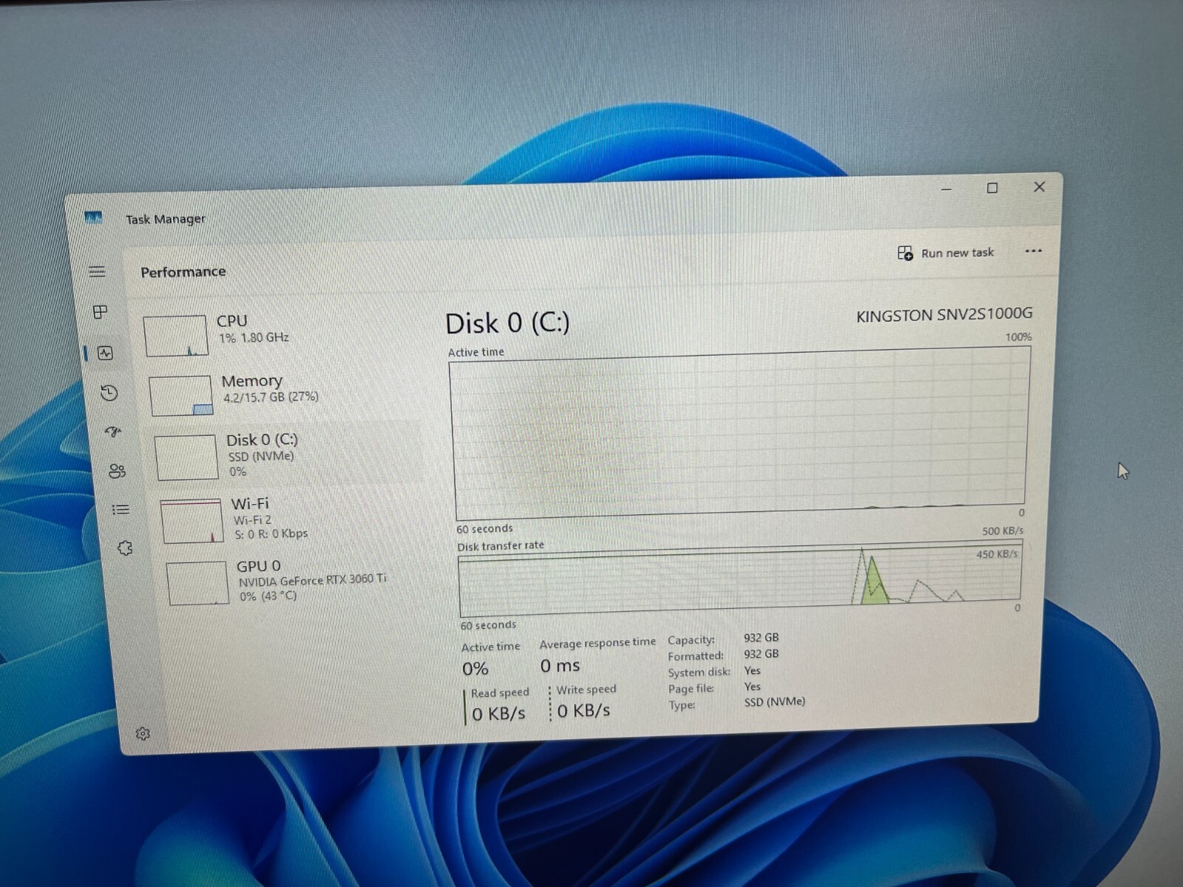Click the Disk 0 (C:) heading
This screenshot has height=887, width=1183.
(507, 324)
